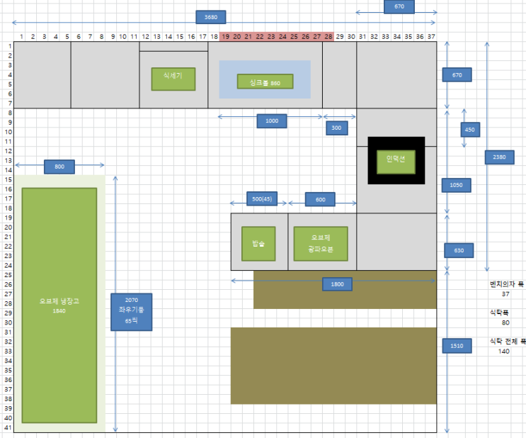Click the 500(45) dimension label
The width and height of the screenshot is (526, 438).
coord(262,199)
